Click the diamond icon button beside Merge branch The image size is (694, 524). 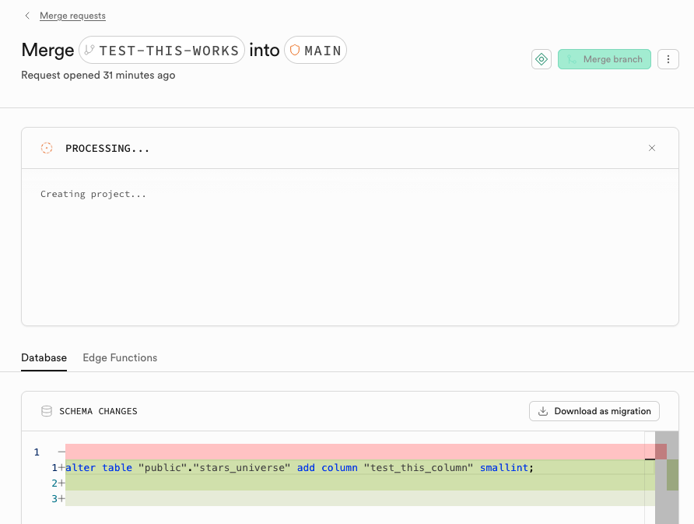(x=542, y=59)
